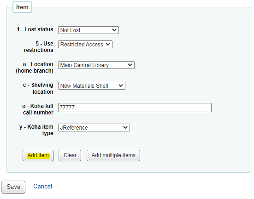Click the 'o - Koha full call number' label
Screen dimensions: 254x199
tap(38, 109)
